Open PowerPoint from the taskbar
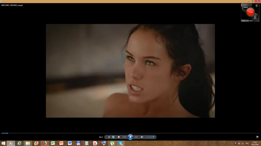 tap(62, 143)
